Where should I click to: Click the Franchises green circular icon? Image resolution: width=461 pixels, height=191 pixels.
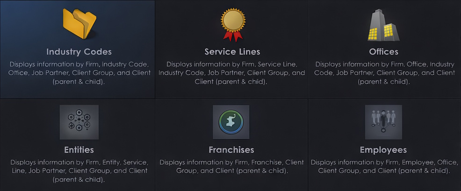pyautogui.click(x=231, y=122)
